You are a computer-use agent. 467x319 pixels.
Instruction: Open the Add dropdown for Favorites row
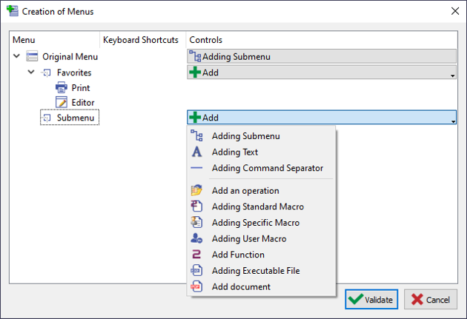(321, 73)
